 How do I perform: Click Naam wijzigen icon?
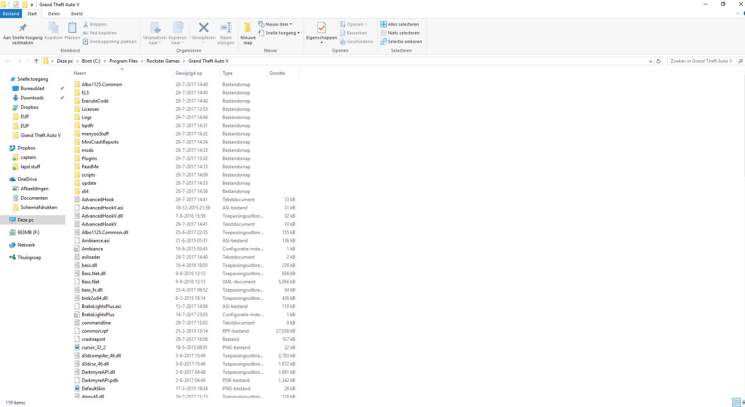(226, 34)
